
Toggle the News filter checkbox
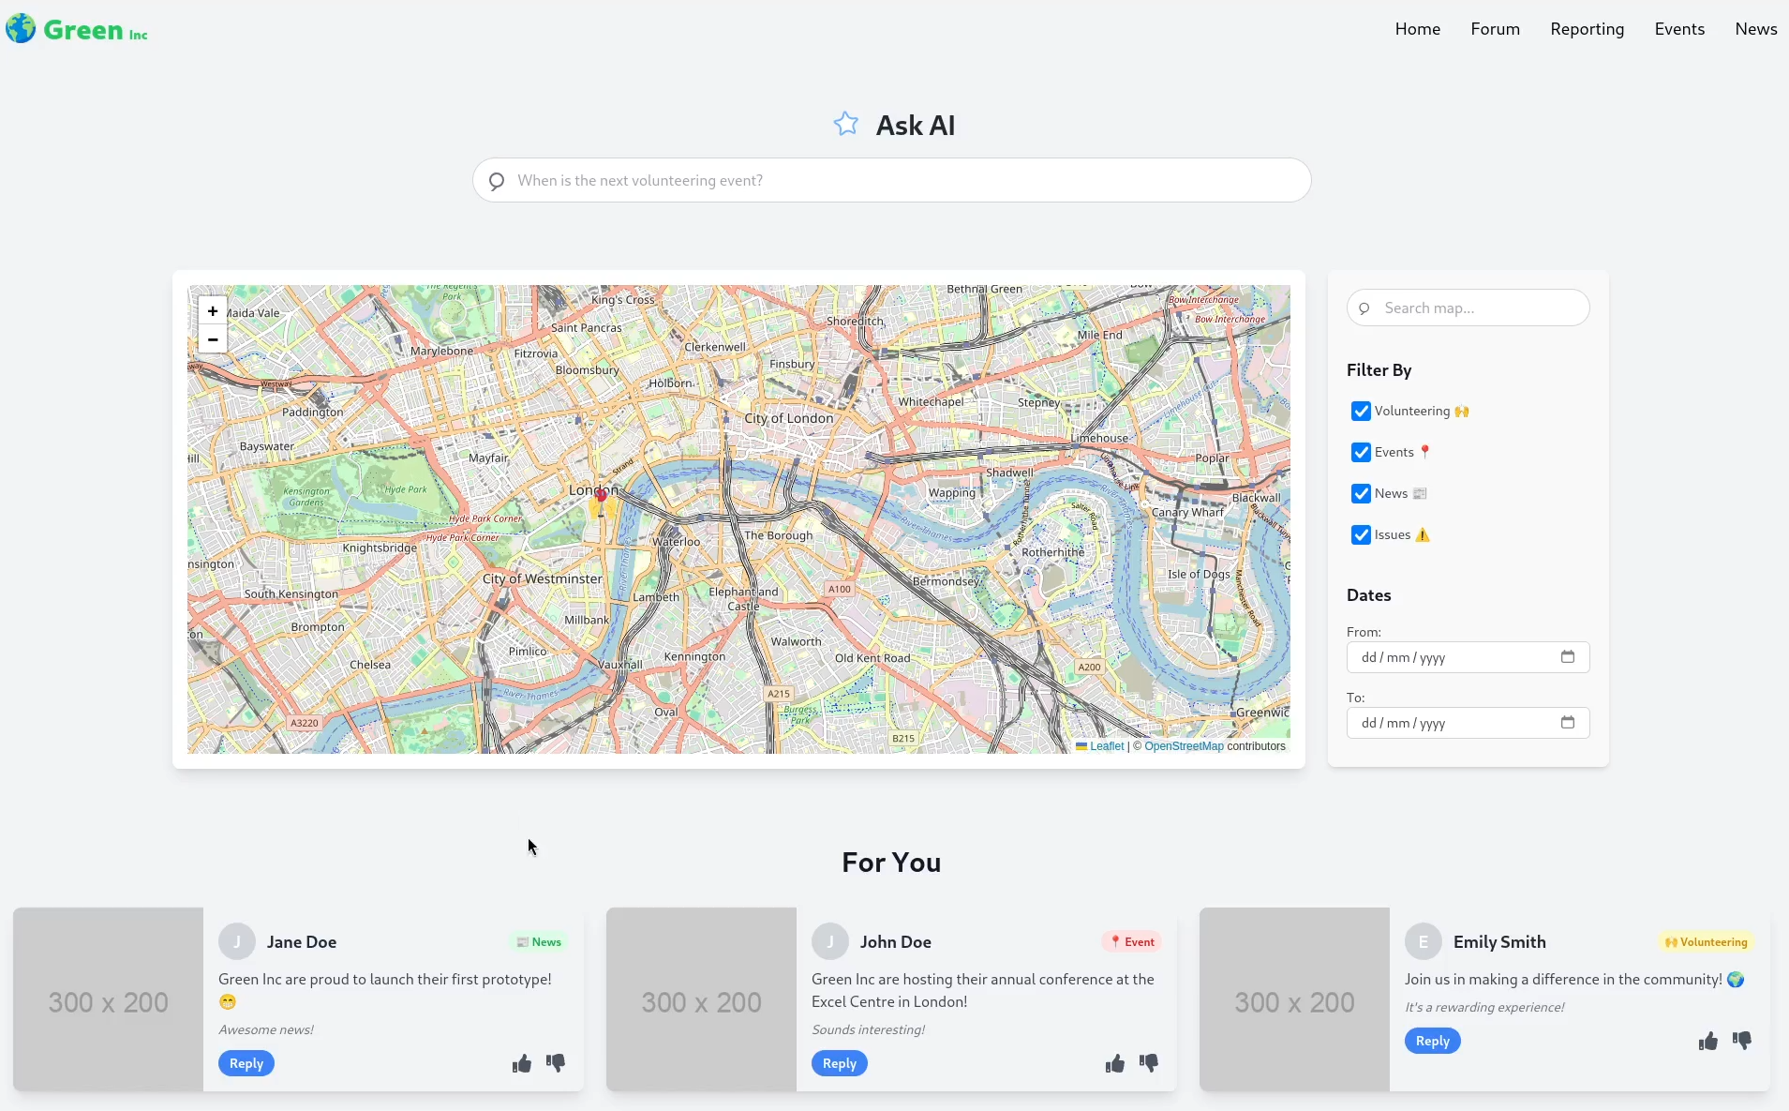(x=1361, y=494)
